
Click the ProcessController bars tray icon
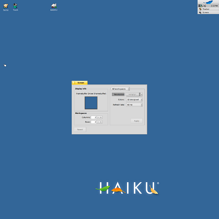[x=199, y=6]
